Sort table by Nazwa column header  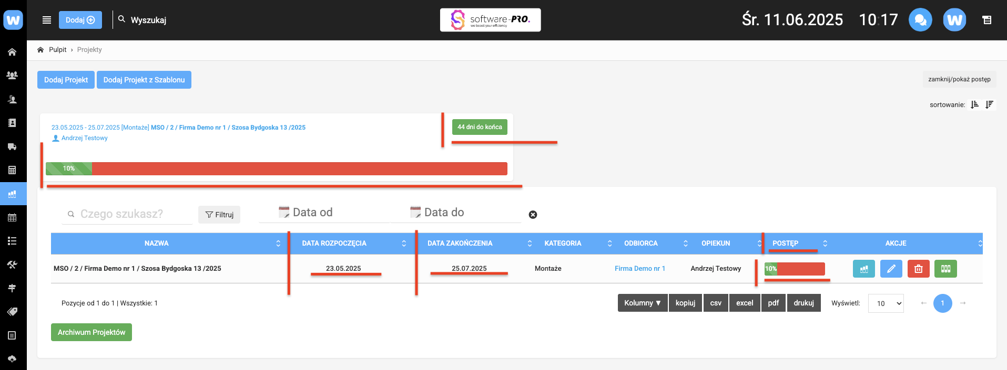click(x=157, y=244)
